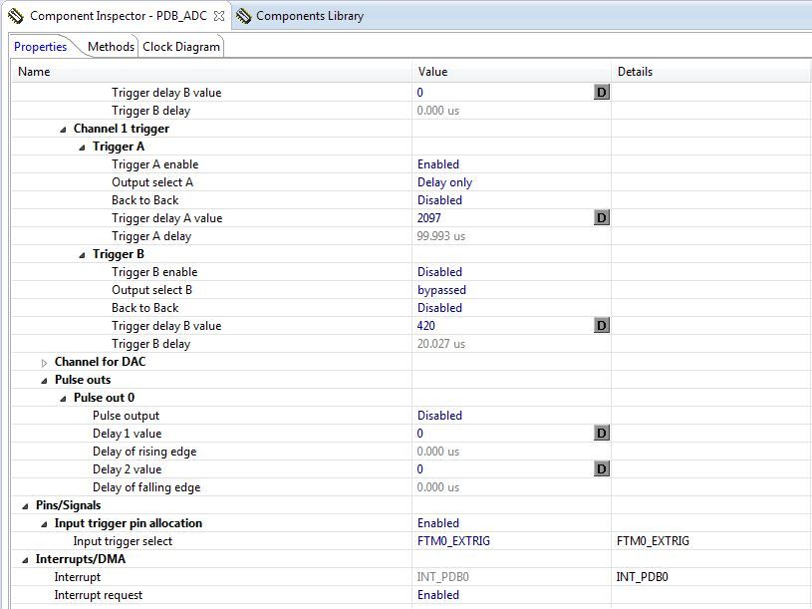Screen dimensions: 812x609
Task: Select the Channel for DAC label
Action: tap(100, 362)
